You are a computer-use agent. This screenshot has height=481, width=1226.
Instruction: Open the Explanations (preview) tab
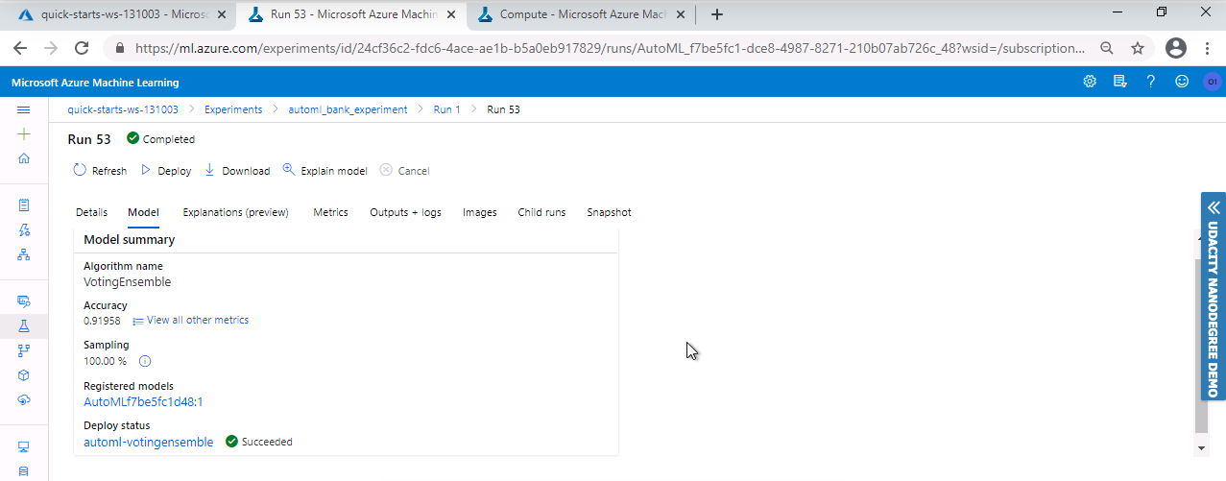tap(235, 212)
